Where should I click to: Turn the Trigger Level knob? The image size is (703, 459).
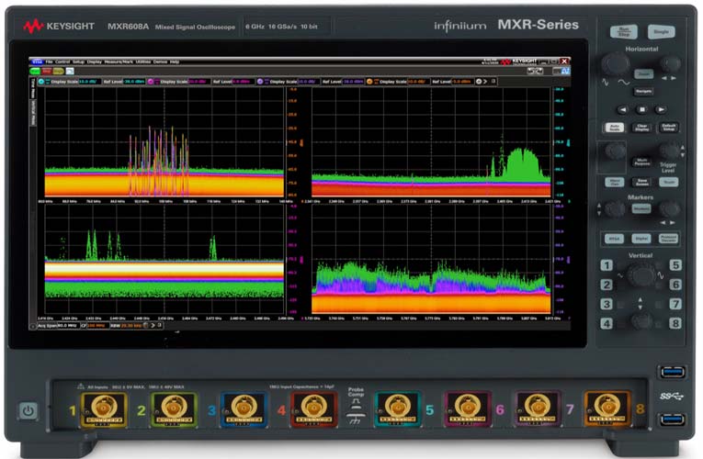coord(669,151)
